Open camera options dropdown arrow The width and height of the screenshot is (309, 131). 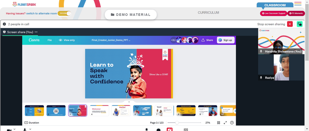tap(15, 129)
